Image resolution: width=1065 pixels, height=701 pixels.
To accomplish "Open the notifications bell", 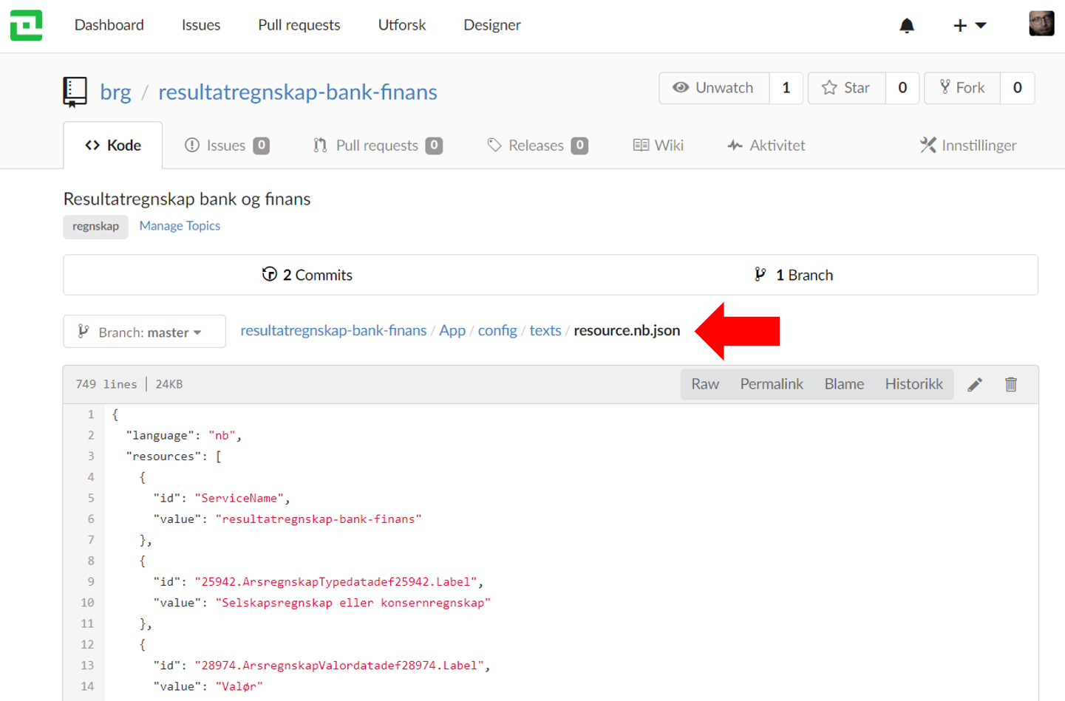I will tap(907, 26).
